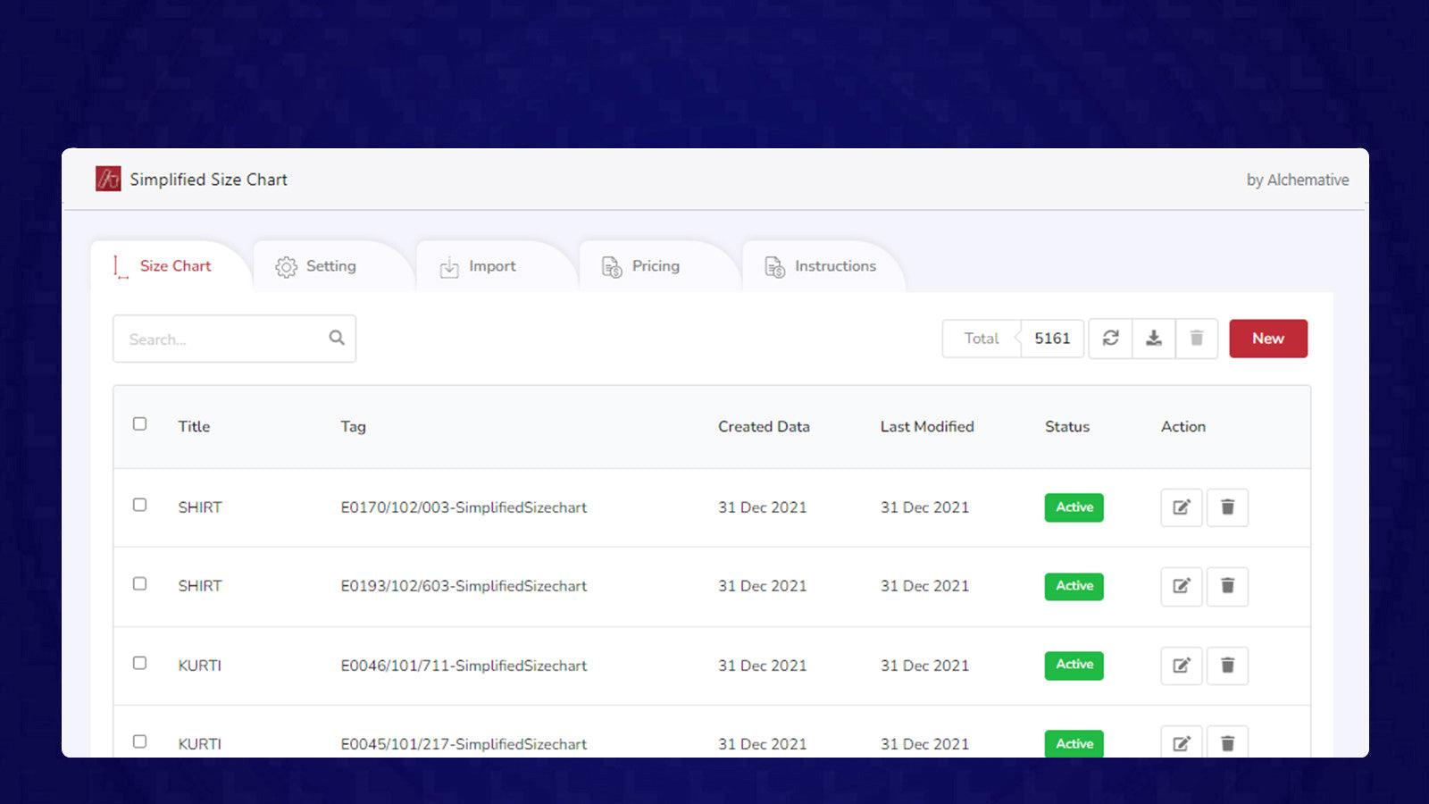Image resolution: width=1429 pixels, height=804 pixels.
Task: Click the download export icon
Action: pyautogui.click(x=1154, y=339)
